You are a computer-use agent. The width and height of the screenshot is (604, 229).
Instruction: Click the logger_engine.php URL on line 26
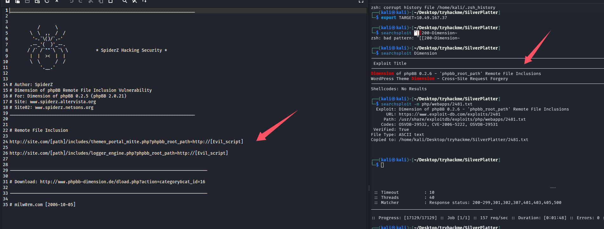tap(118, 153)
